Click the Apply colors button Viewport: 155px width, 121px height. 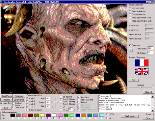coord(130,116)
